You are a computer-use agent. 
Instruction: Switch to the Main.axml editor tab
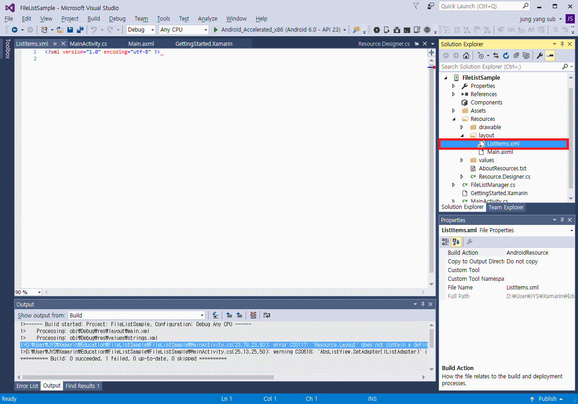coord(141,44)
